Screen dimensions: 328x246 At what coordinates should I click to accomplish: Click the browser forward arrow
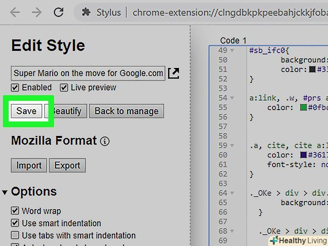tap(36, 12)
